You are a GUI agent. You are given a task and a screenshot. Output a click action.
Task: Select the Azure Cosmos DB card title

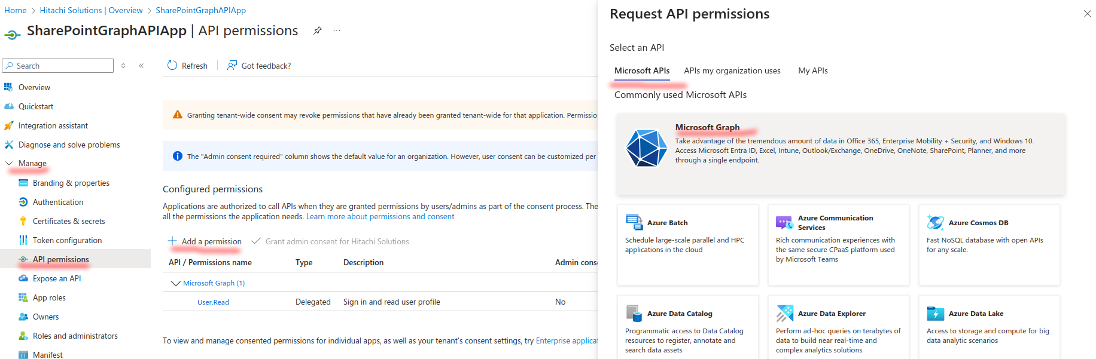click(x=978, y=223)
